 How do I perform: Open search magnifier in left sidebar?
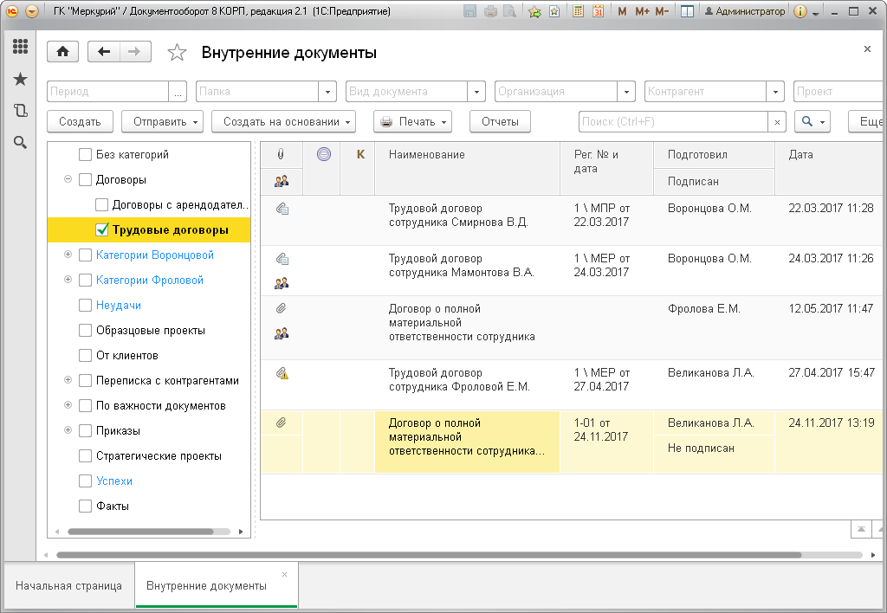pyautogui.click(x=21, y=143)
